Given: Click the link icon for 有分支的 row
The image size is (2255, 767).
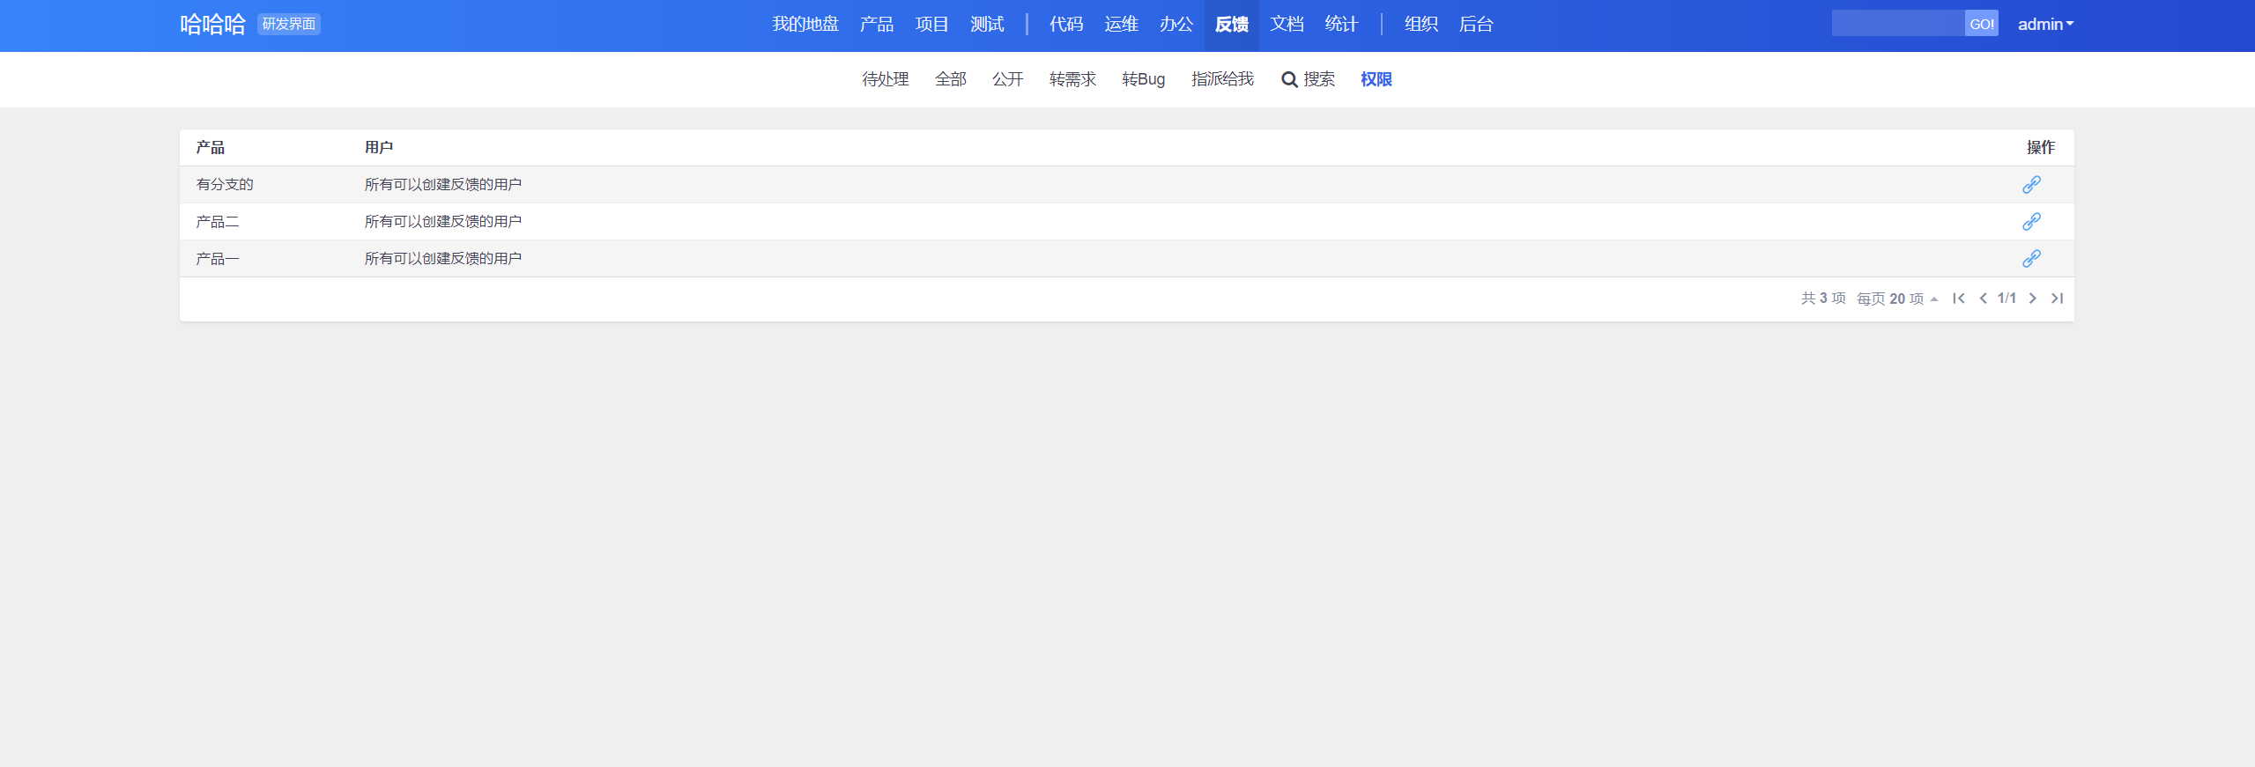Looking at the screenshot, I should click(2031, 185).
